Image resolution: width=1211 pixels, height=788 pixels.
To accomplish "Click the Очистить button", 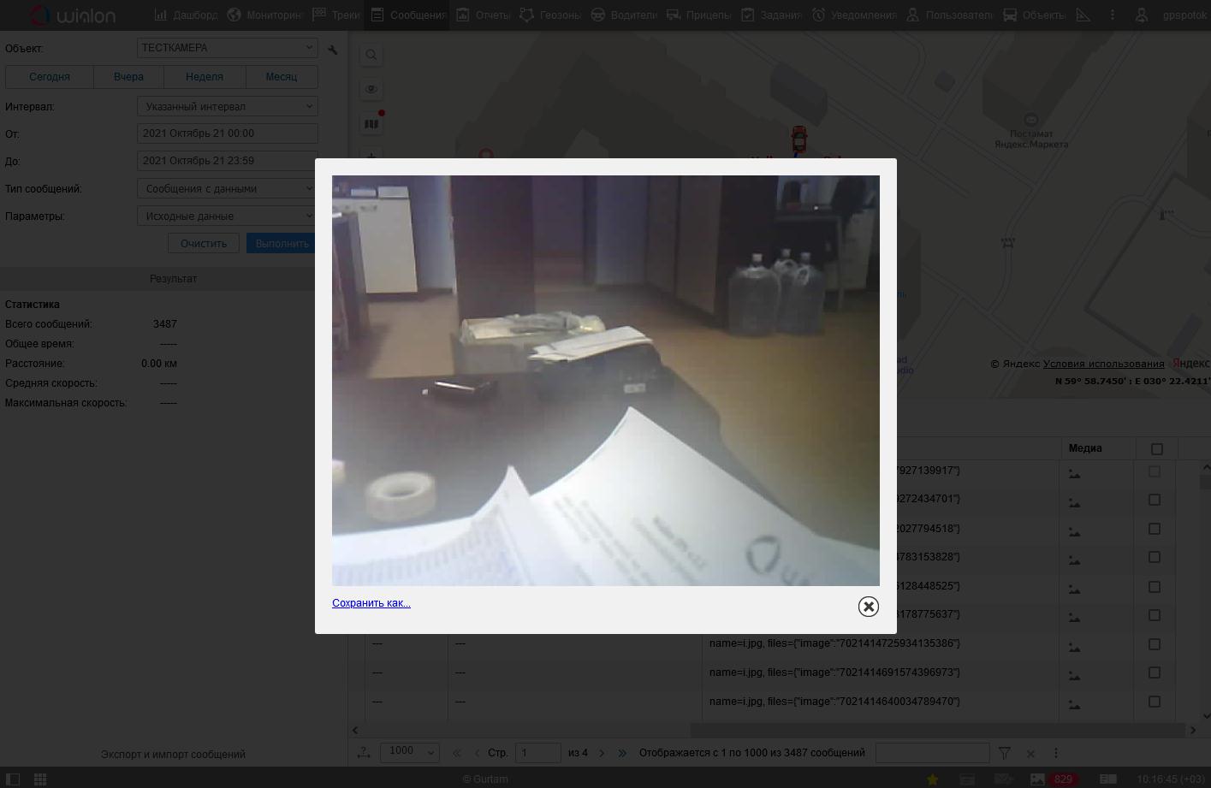I will pyautogui.click(x=204, y=243).
